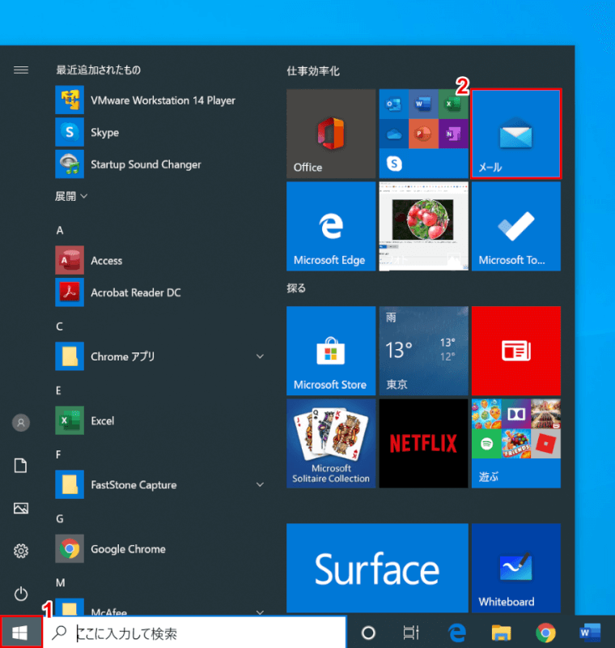Click the Windows Start button
The height and width of the screenshot is (648, 615).
coord(21,632)
